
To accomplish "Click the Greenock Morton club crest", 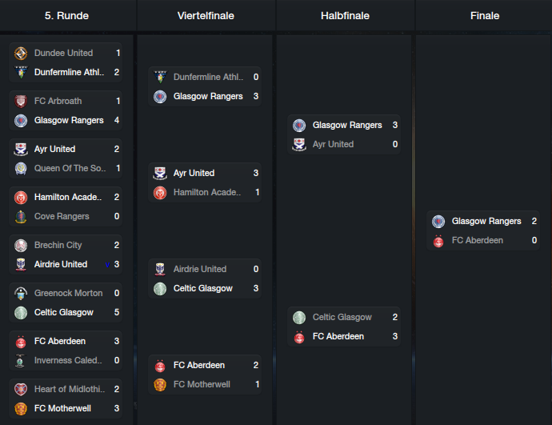I will (x=21, y=293).
